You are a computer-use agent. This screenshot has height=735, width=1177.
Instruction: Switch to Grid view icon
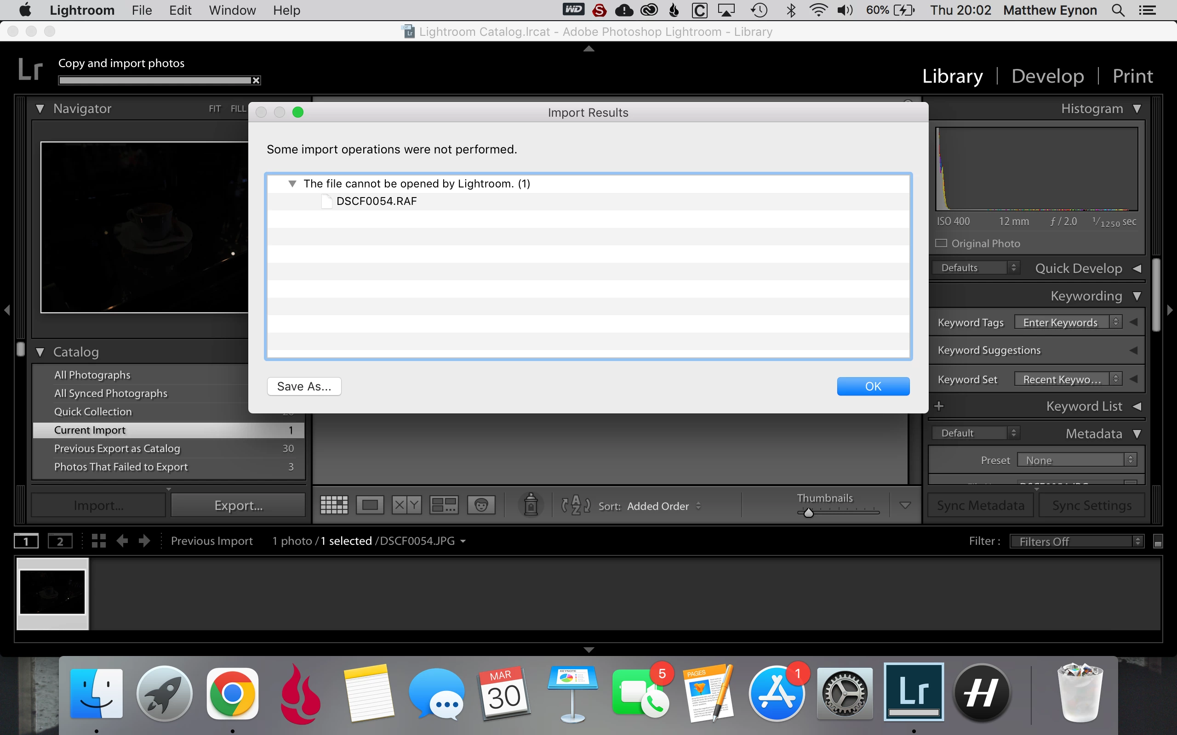click(x=334, y=505)
